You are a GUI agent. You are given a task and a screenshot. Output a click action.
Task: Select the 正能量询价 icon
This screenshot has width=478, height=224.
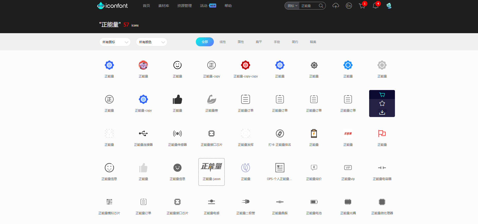[314, 168]
